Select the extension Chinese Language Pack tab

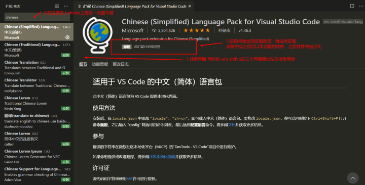pos(134,6)
